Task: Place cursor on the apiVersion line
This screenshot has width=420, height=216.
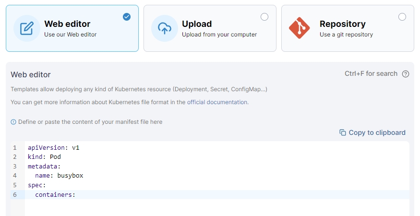Action: (53, 148)
